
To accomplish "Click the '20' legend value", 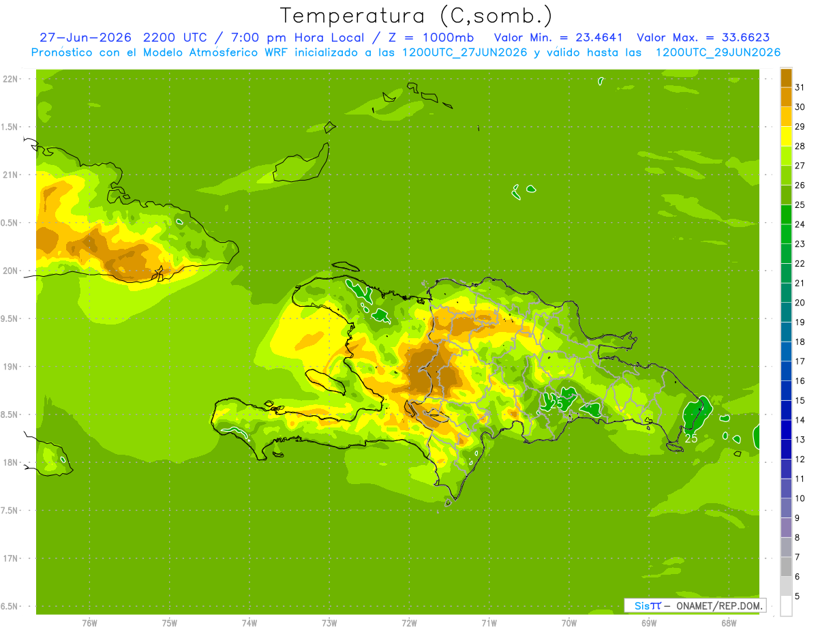I will (x=800, y=303).
